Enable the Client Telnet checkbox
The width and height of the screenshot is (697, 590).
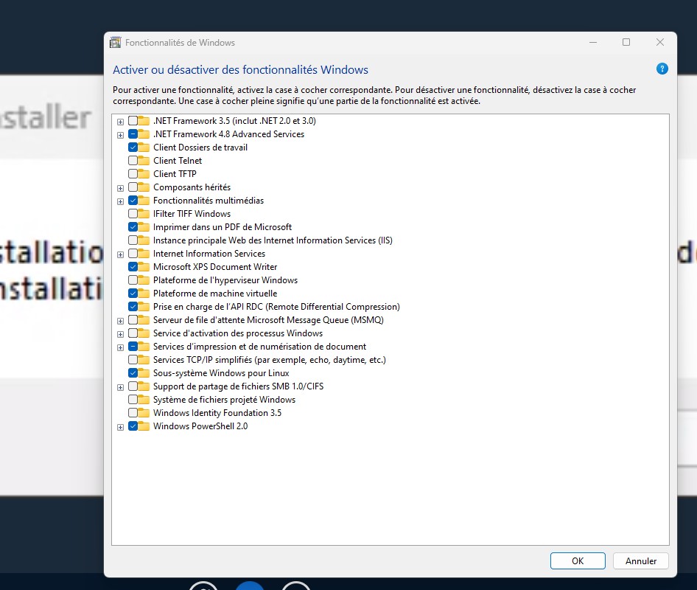click(133, 161)
